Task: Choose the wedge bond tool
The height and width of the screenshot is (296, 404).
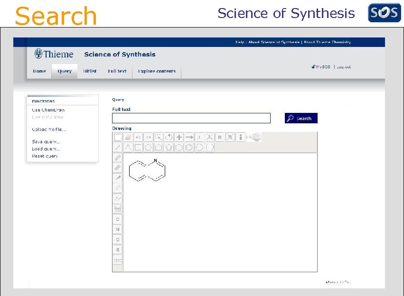Action: (x=117, y=178)
